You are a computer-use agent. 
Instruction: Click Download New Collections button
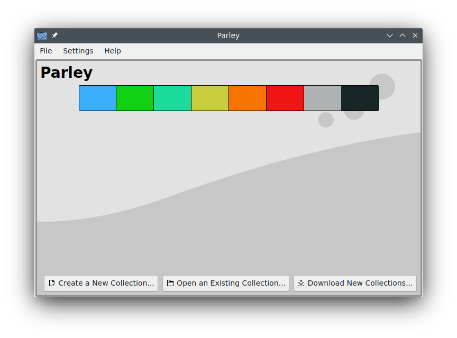coord(355,283)
